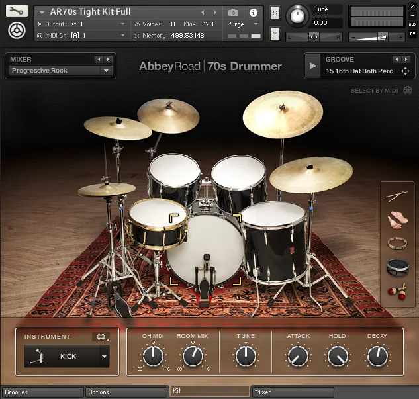
Task: Click the master Tune knob in header
Action: point(297,16)
